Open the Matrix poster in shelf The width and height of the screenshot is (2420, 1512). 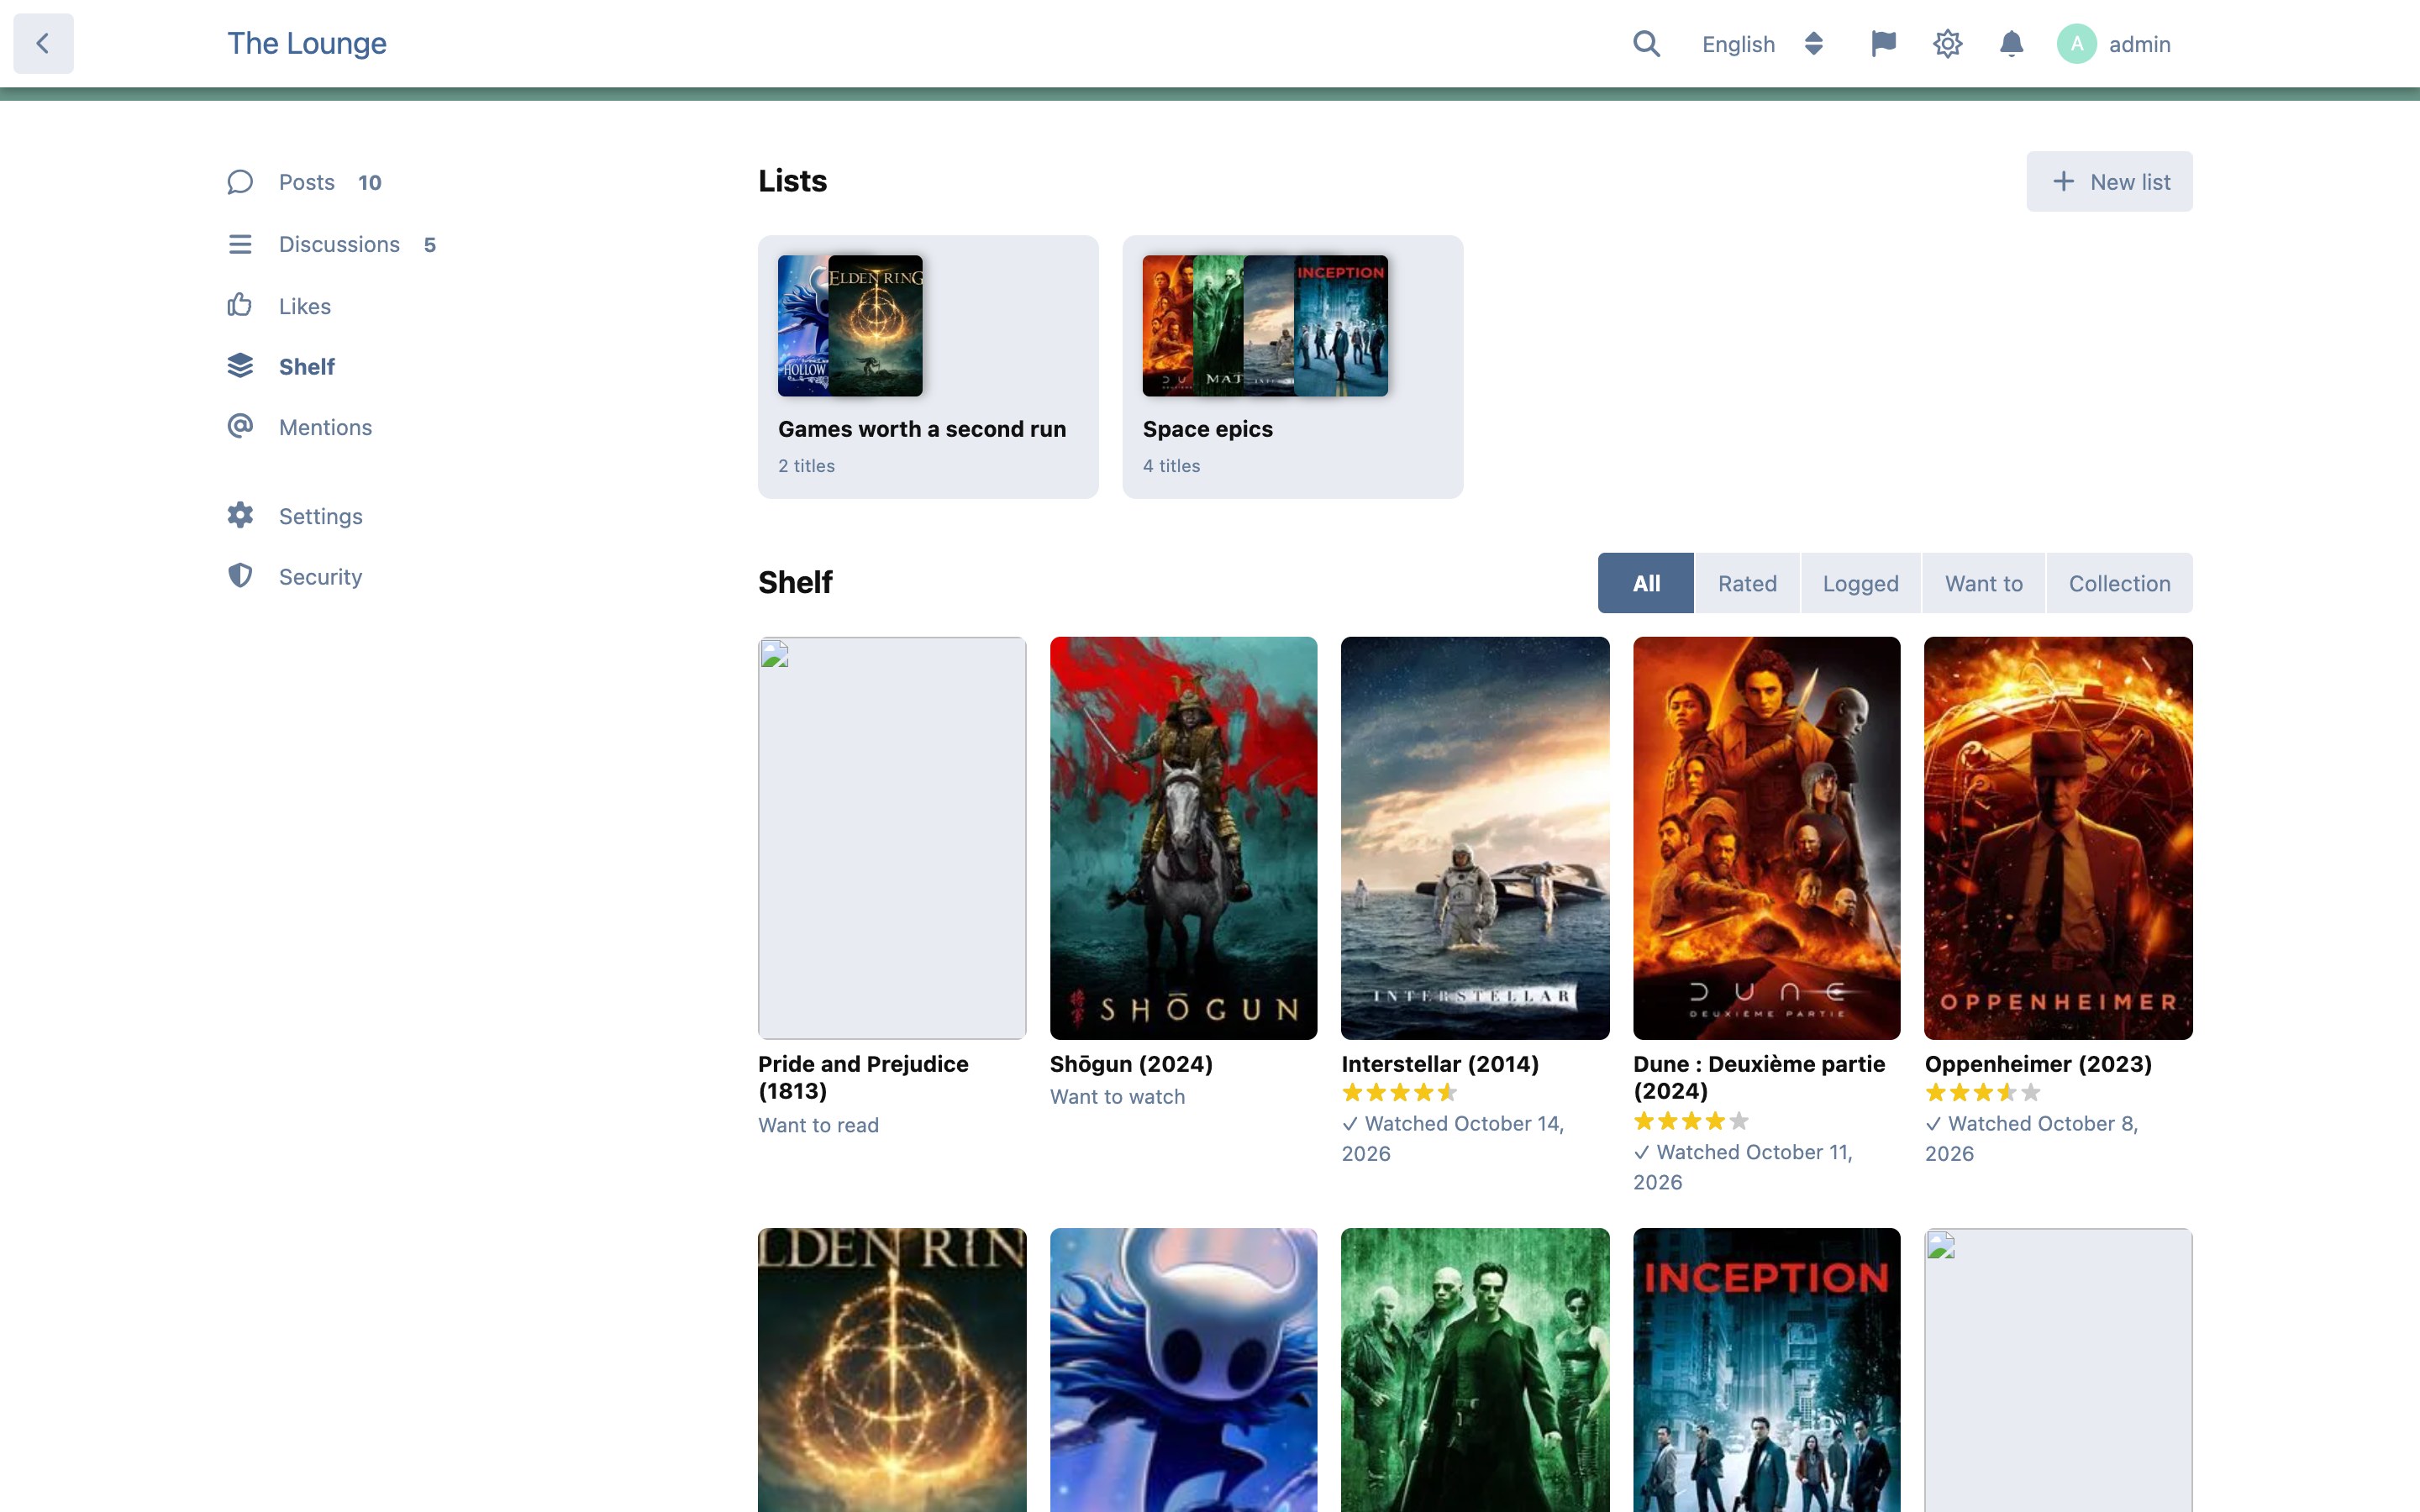[x=1475, y=1370]
